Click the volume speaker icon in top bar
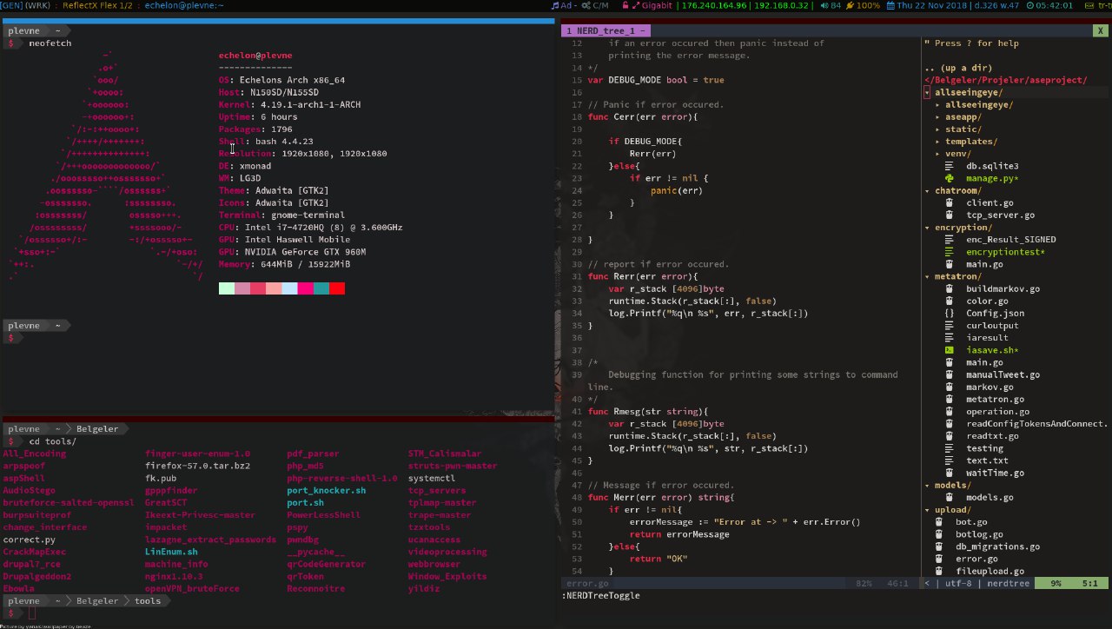1112x629 pixels. pyautogui.click(x=825, y=5)
